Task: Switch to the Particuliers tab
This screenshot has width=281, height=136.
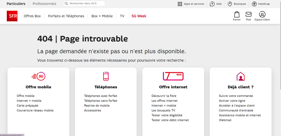Action: click(16, 4)
